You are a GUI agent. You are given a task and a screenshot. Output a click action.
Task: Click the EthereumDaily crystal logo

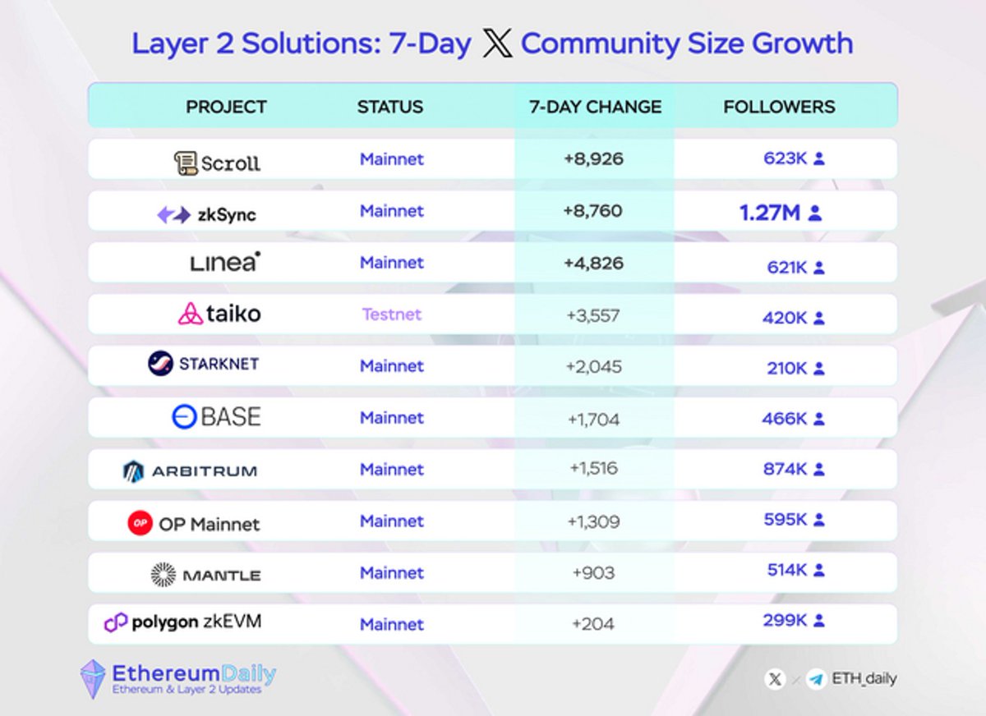pos(93,680)
